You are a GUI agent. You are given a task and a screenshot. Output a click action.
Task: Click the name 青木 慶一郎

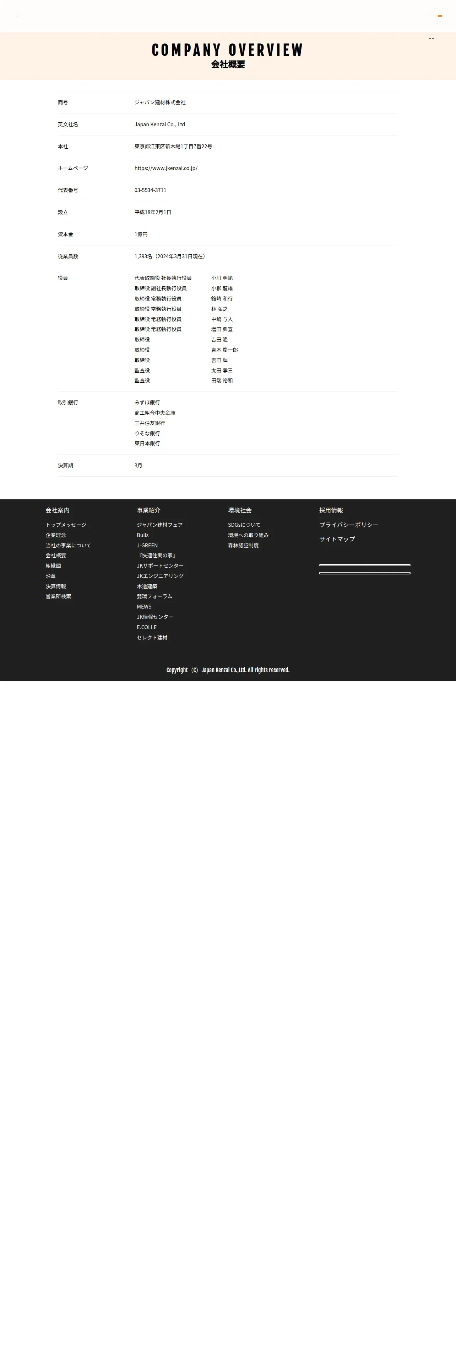224,350
